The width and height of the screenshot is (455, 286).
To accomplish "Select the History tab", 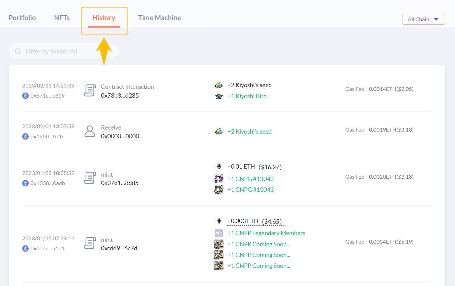I will tap(104, 18).
